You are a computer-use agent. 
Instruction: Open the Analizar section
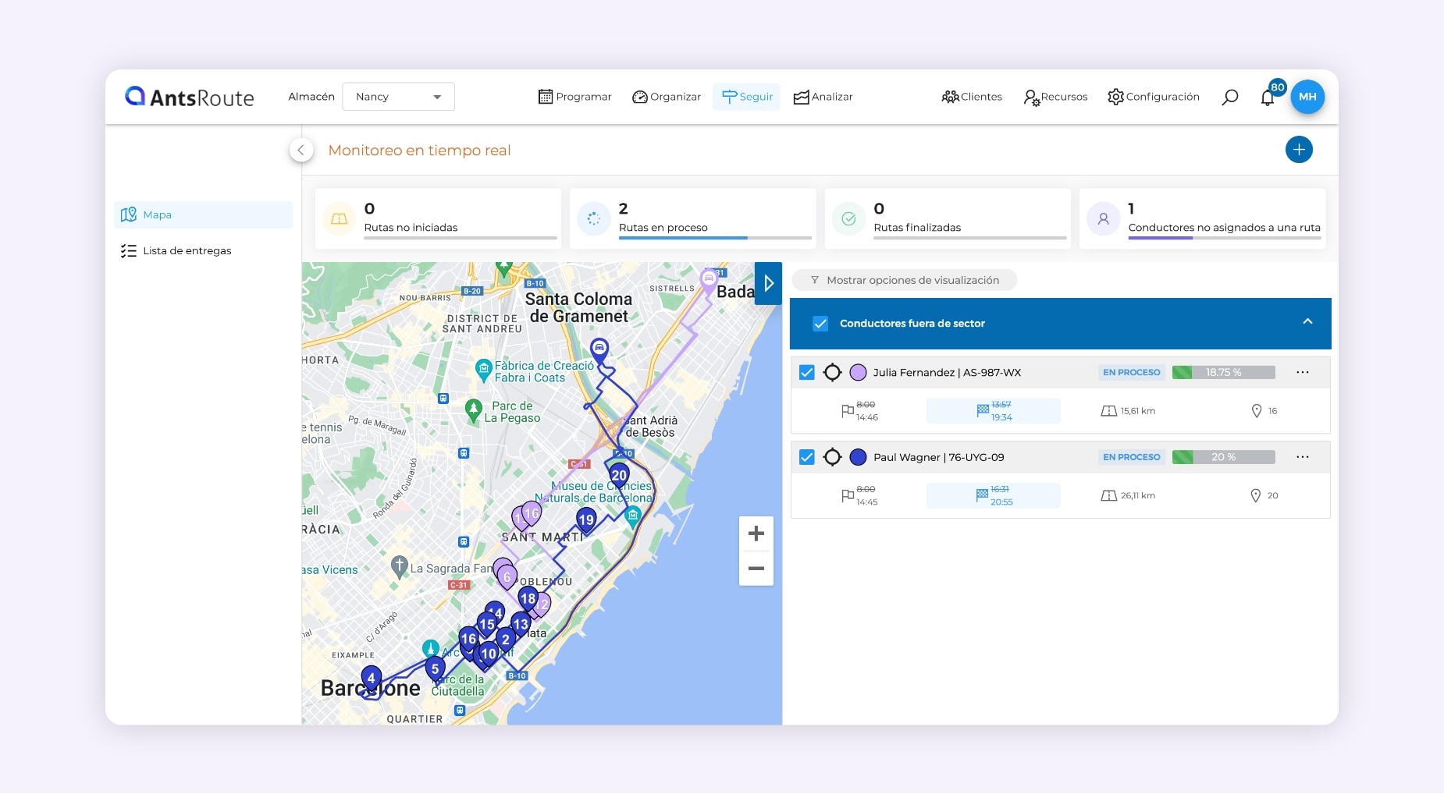(823, 97)
